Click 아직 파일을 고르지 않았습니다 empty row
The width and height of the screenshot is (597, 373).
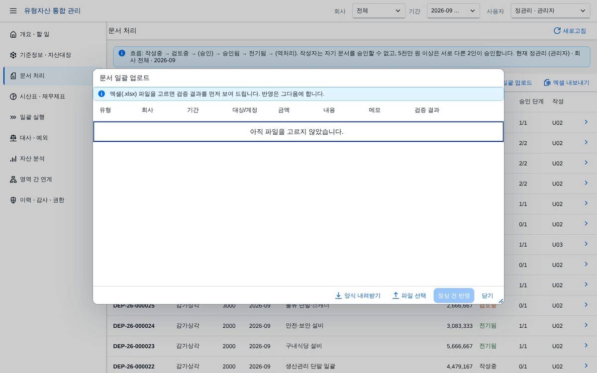click(x=298, y=132)
